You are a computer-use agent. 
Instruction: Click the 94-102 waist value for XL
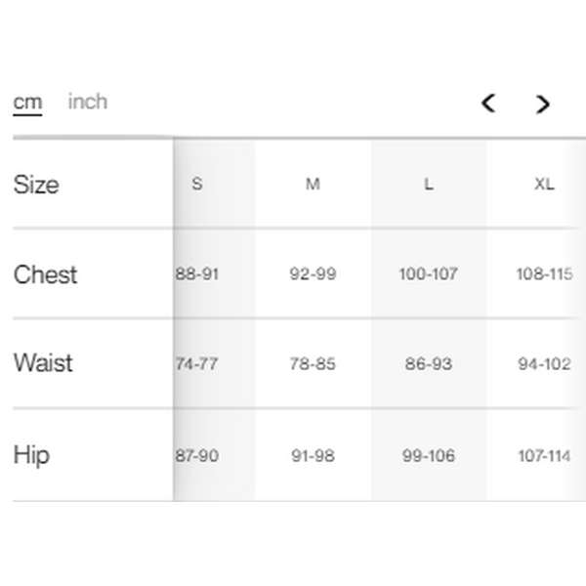(544, 364)
